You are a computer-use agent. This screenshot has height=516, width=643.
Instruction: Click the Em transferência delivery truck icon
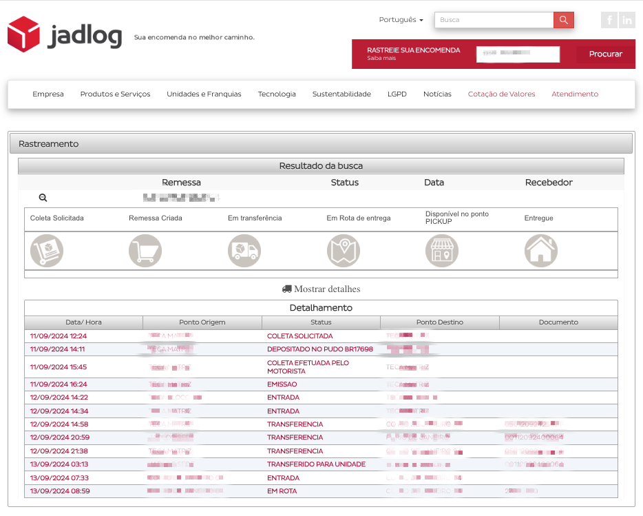coord(244,250)
